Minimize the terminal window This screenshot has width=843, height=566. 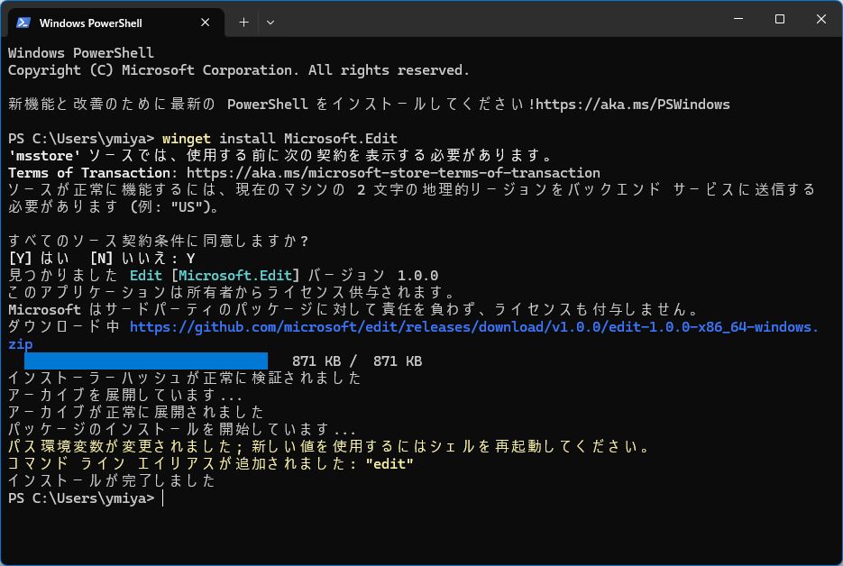(x=738, y=19)
